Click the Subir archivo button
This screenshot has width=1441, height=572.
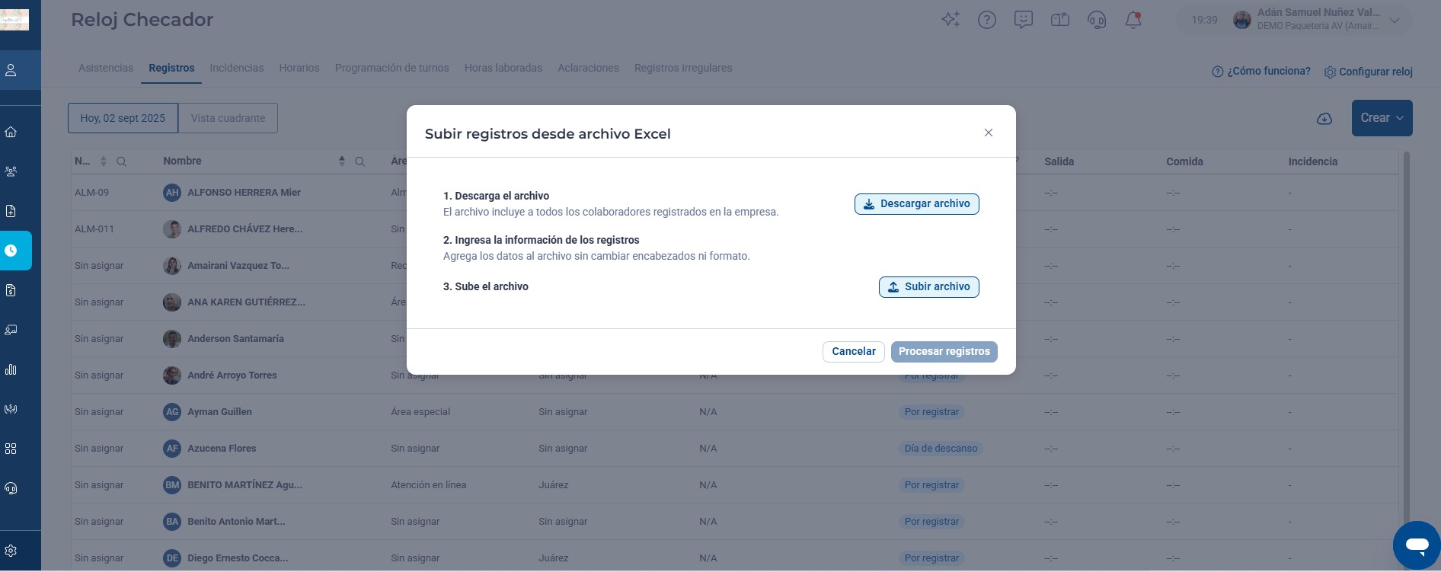click(x=928, y=287)
